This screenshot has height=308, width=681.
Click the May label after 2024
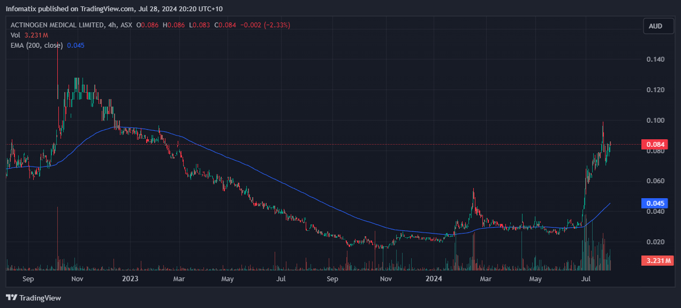pos(535,279)
